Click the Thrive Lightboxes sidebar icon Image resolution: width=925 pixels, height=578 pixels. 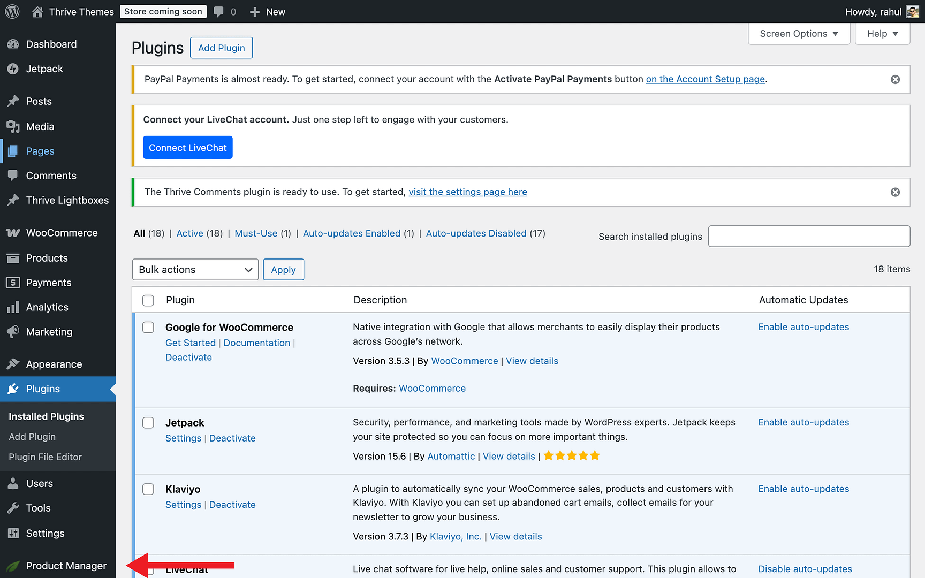click(13, 200)
